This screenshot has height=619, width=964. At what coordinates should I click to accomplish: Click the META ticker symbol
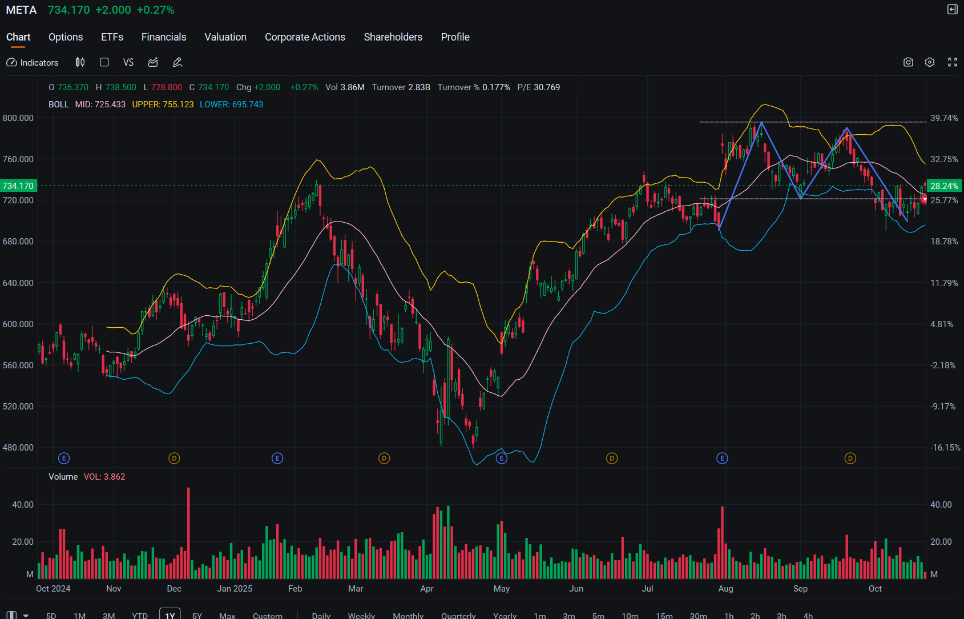[21, 10]
